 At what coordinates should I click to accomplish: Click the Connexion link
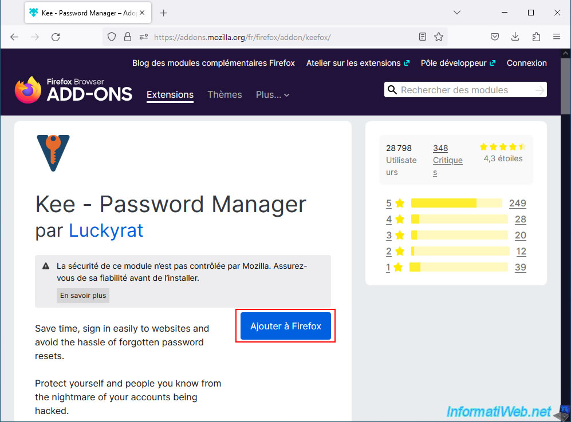point(526,63)
